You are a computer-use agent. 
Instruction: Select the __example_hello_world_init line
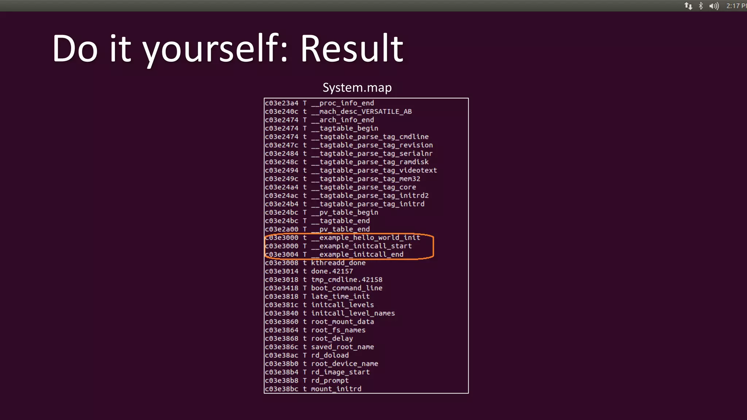[342, 238]
